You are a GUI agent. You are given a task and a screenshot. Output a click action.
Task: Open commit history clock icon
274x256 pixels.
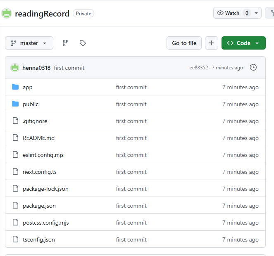(x=253, y=67)
